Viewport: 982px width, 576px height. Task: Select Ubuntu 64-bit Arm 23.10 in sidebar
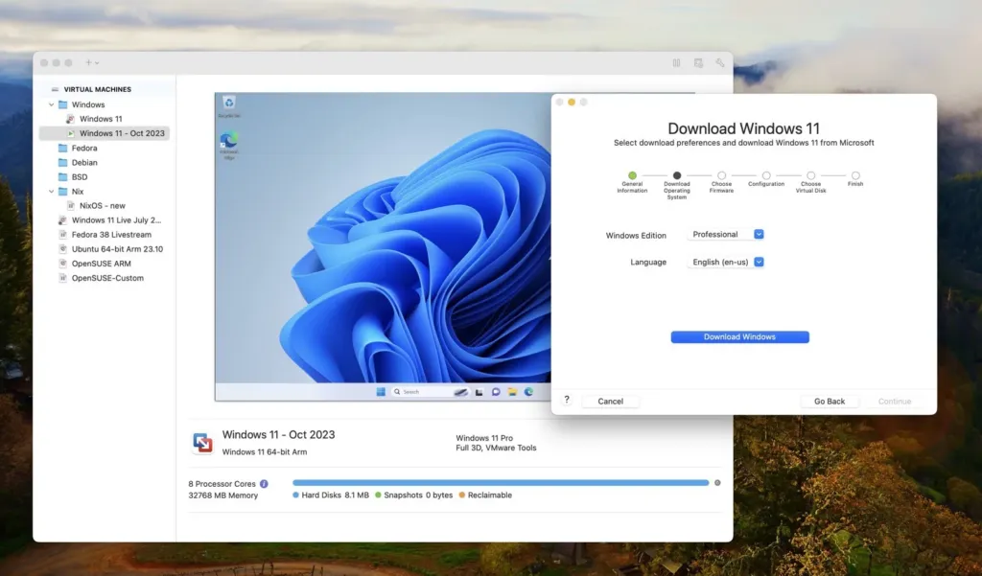pyautogui.click(x=117, y=249)
